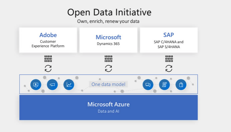Image resolution: width=231 pixels, height=132 pixels.
Task: Click the person-screen icon in data model bar
Action: pos(36,84)
